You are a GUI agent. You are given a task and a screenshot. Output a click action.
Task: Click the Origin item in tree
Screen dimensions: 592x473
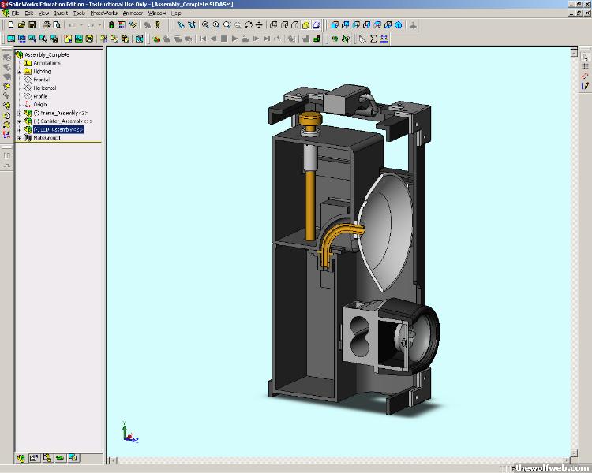click(x=39, y=105)
